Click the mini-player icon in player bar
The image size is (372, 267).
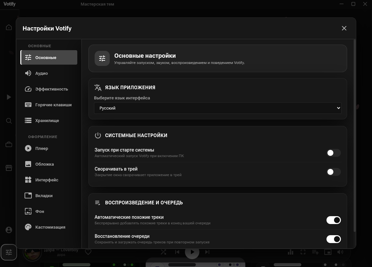[328, 252]
